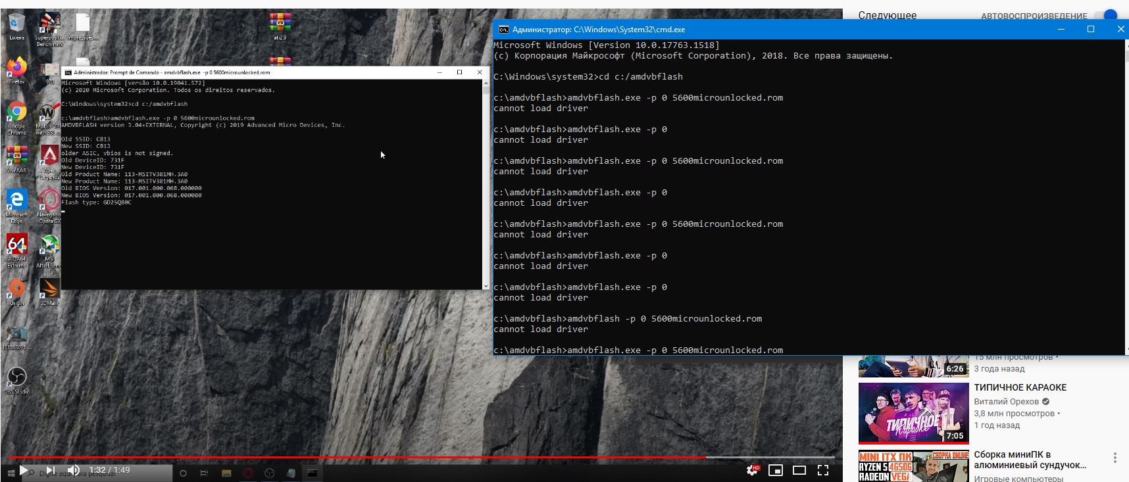Select the Google Chrome desktop shortcut

pos(16,118)
